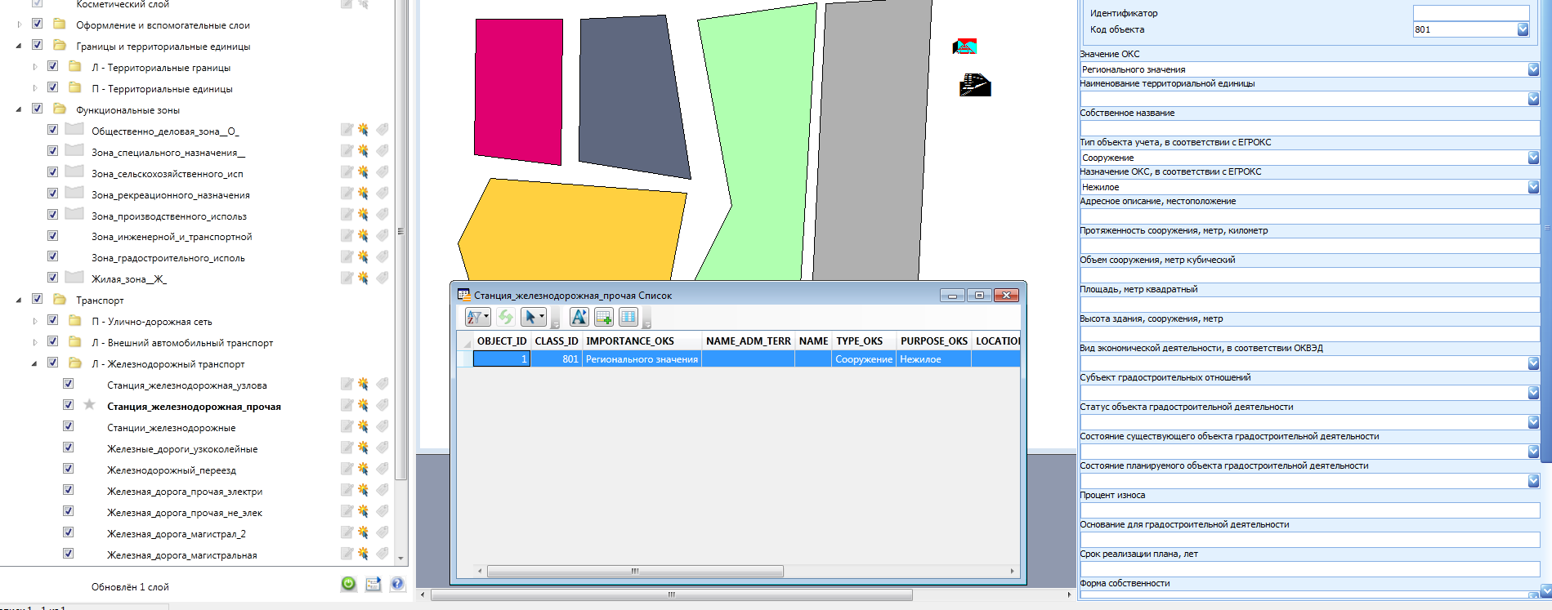Uncheck the Функциональные зоны group checkbox
Screen dimensions: 1552x610
[x=38, y=109]
